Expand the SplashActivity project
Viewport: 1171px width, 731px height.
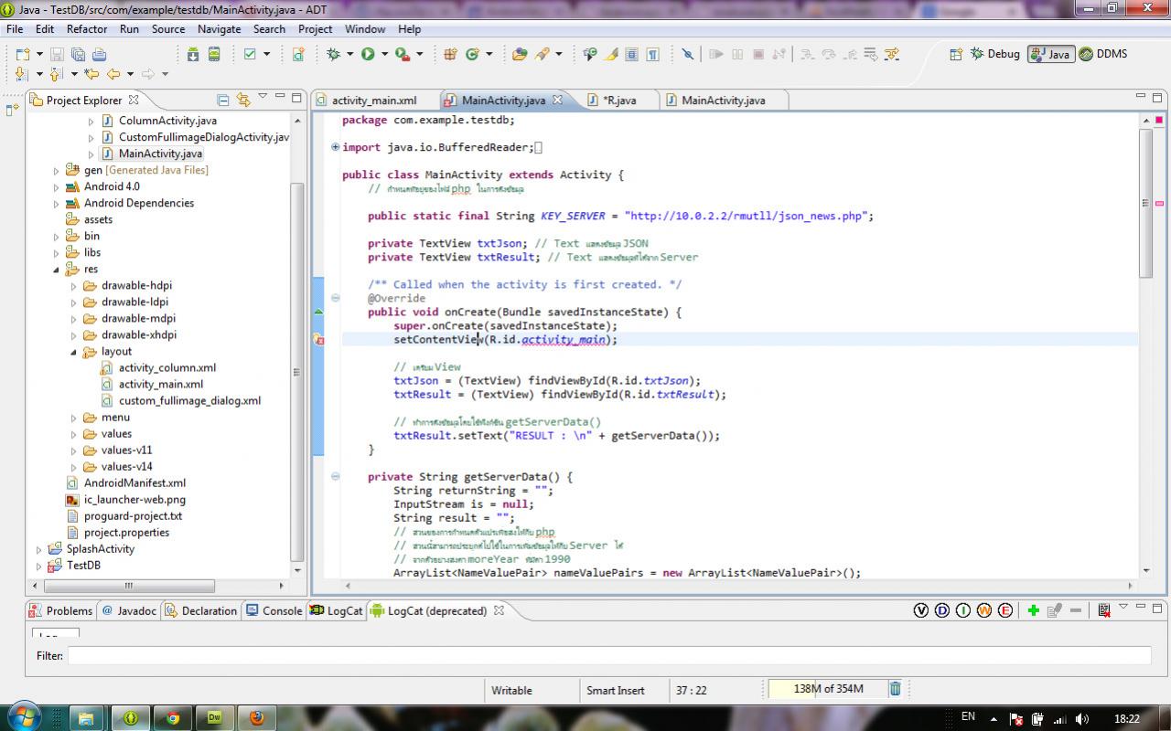38,549
